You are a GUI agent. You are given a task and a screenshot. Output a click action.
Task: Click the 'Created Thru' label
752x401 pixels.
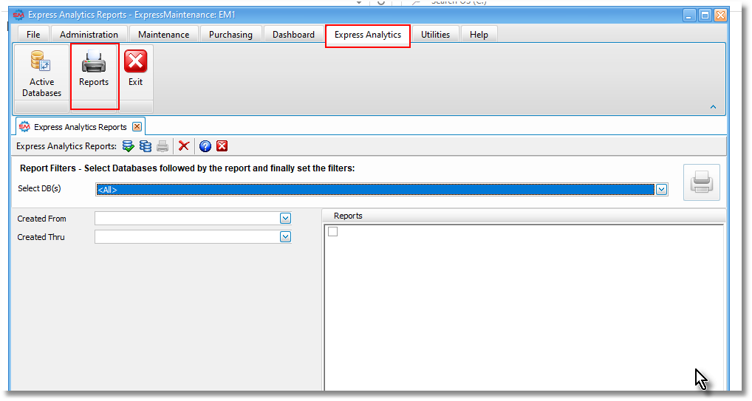click(41, 237)
